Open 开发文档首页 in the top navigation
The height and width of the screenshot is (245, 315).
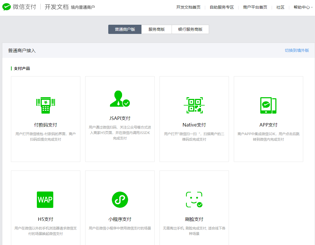[x=188, y=7]
